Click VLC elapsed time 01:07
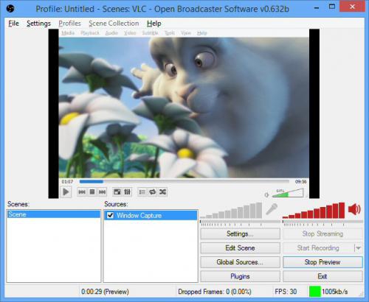369x302 pixels. [67, 182]
